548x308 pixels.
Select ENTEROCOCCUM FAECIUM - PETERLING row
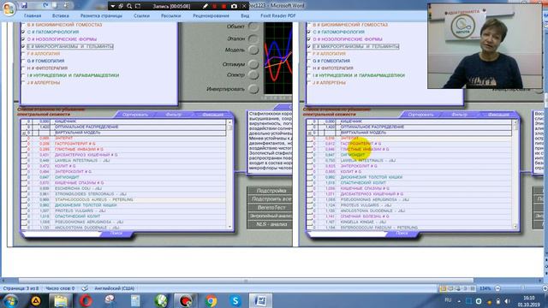pyautogui.click(x=409, y=228)
